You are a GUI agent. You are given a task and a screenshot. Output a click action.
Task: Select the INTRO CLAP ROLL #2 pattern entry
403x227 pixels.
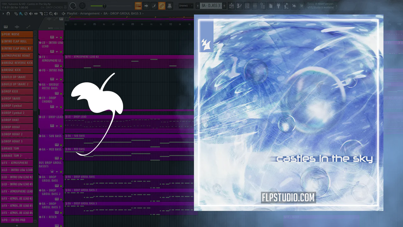[17, 49]
